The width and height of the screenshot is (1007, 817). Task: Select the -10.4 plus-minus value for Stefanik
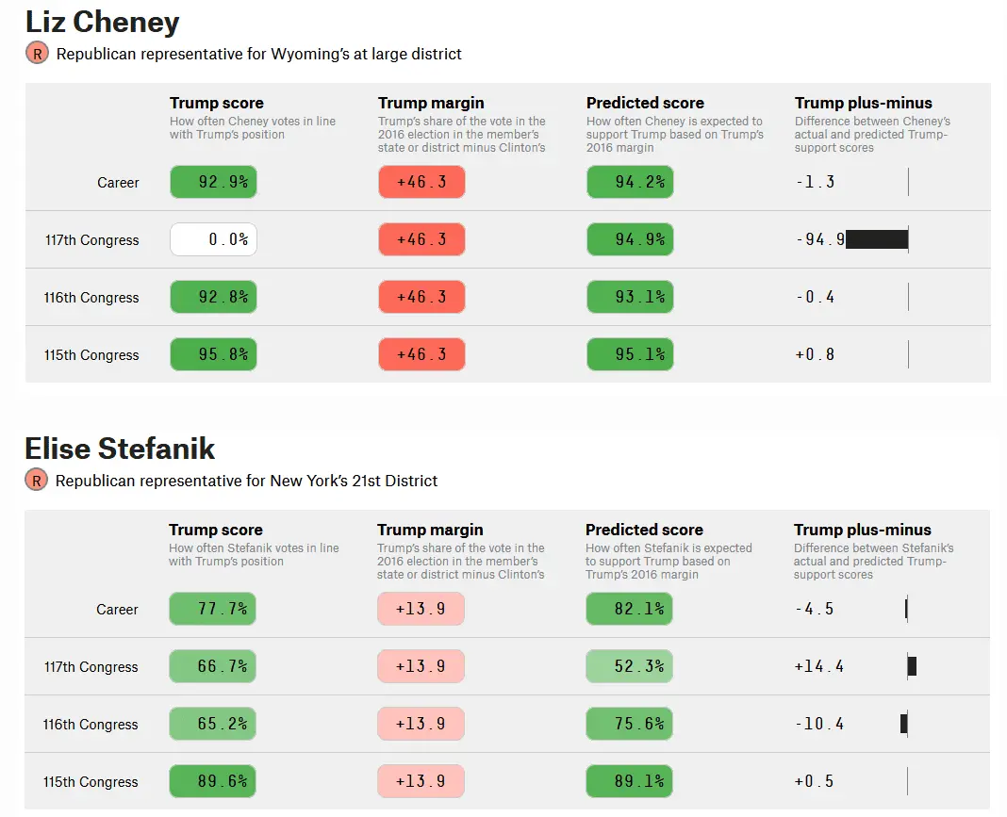click(819, 724)
